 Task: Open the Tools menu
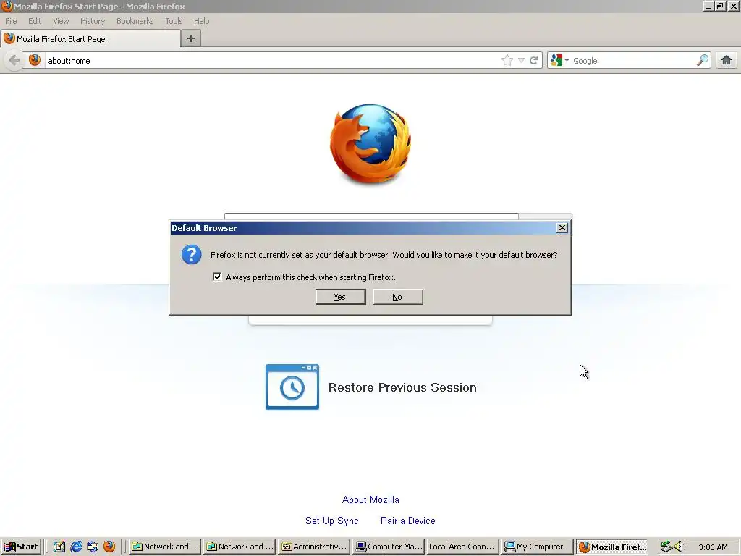(x=174, y=21)
